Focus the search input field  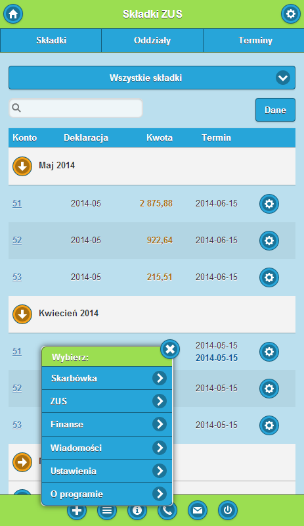[76, 108]
